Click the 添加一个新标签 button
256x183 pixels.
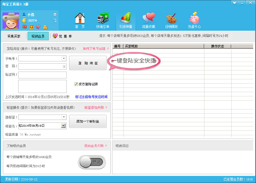pos(88,121)
